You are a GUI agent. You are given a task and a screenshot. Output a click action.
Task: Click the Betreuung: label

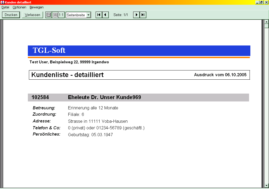44,108
